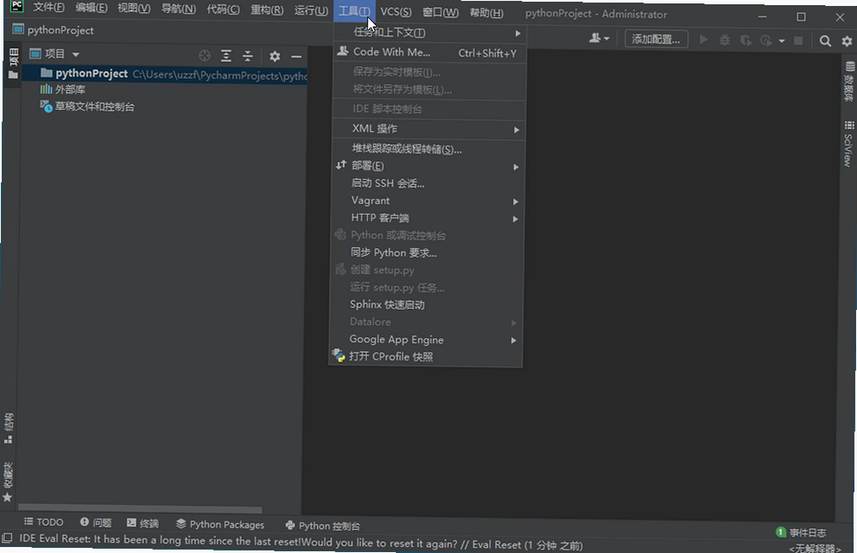Hide the Project panel with minus icon
The width and height of the screenshot is (857, 553).
(x=296, y=56)
